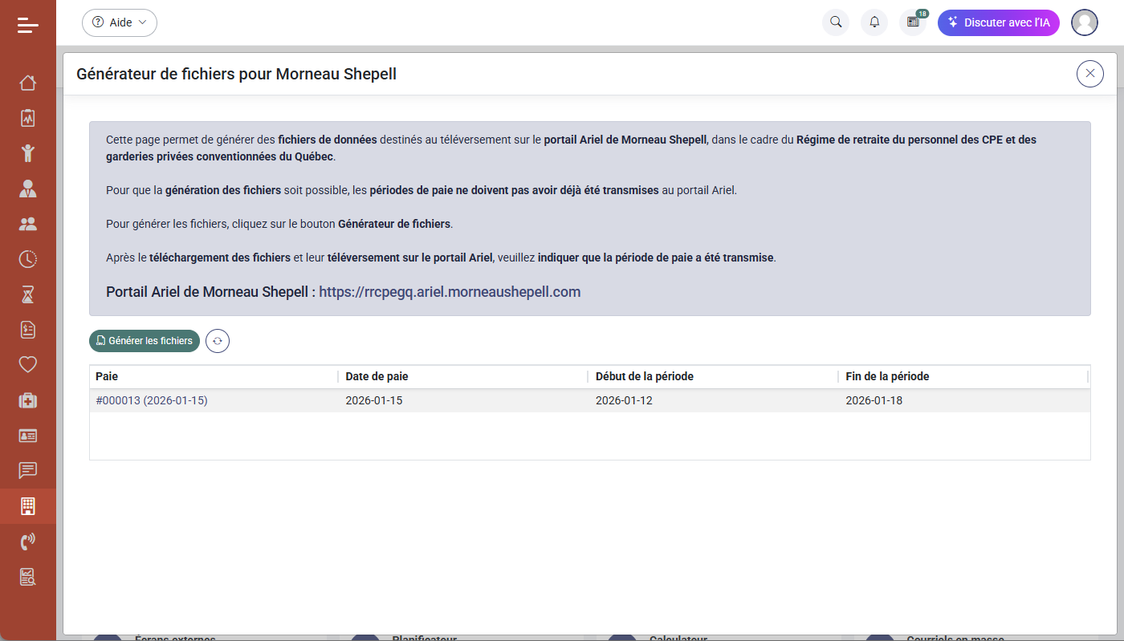Open search using the magnifier icon

pyautogui.click(x=835, y=22)
